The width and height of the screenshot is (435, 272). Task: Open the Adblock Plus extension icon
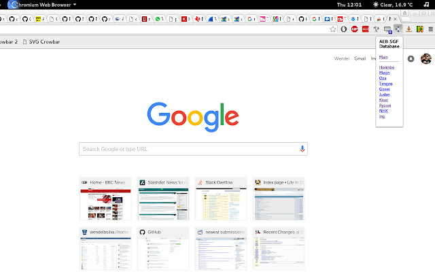click(x=354, y=29)
